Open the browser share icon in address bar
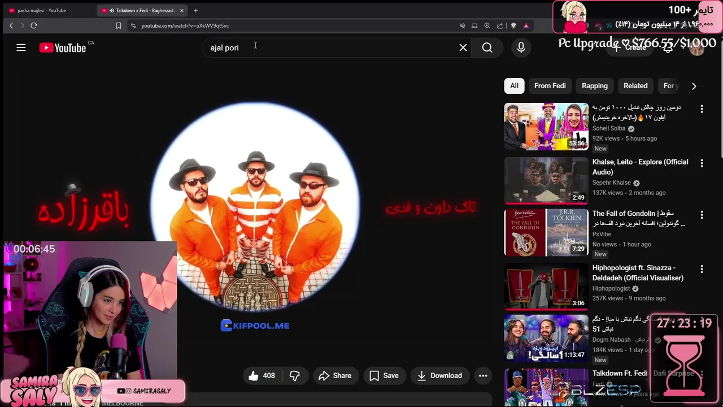 click(500, 25)
